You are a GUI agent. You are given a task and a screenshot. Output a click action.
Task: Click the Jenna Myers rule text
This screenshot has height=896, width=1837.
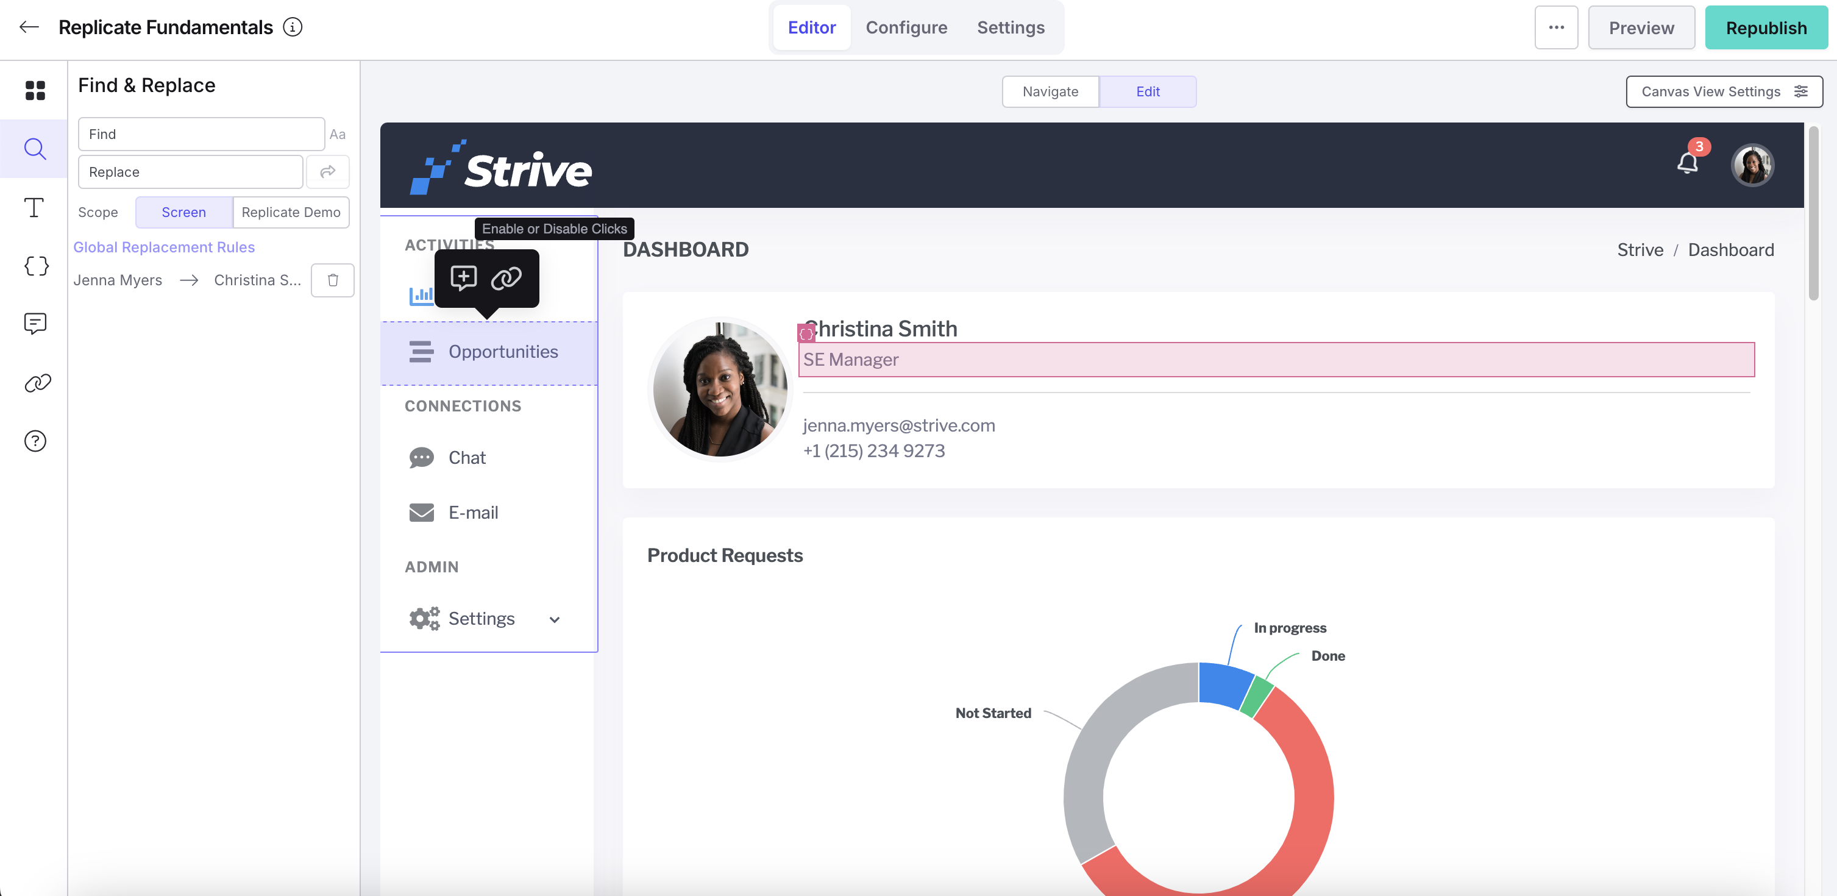point(118,280)
